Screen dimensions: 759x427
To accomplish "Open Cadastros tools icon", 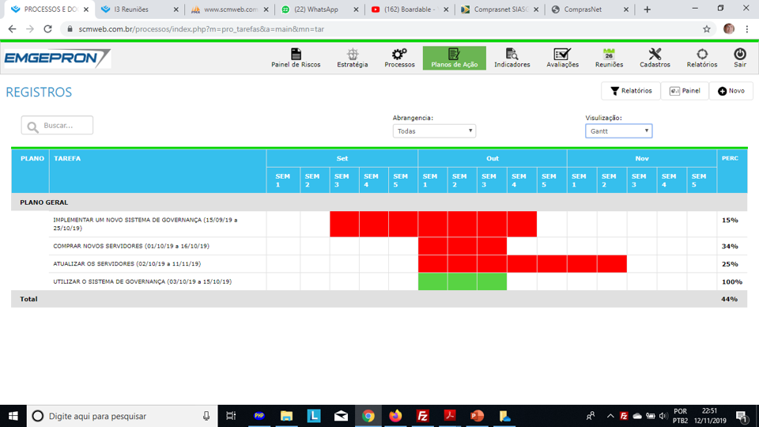I will (x=655, y=58).
